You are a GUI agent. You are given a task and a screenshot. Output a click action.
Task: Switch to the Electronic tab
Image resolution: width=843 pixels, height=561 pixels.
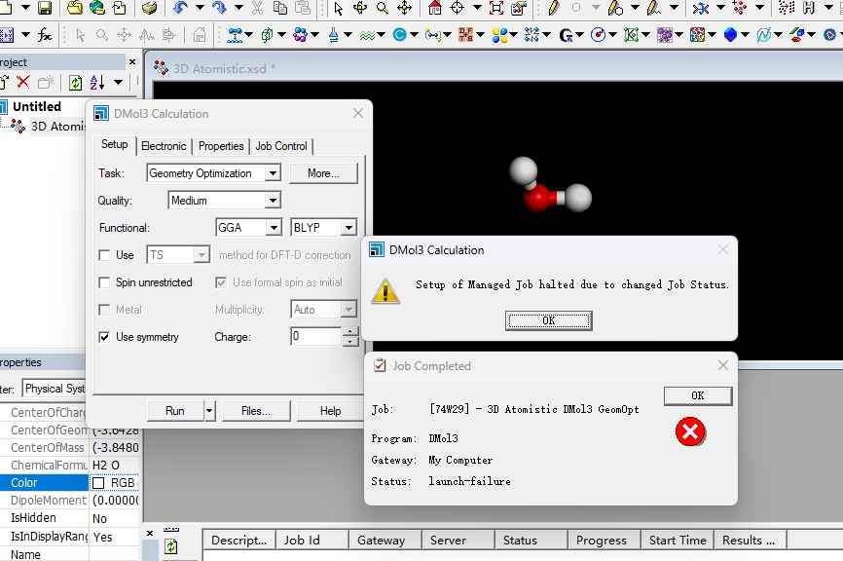(164, 146)
